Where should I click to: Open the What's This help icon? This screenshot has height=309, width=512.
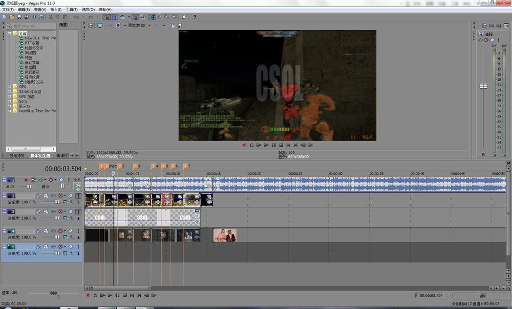(x=194, y=17)
